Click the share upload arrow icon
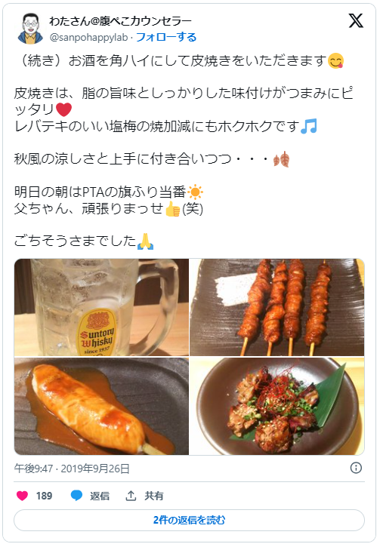The image size is (380, 547). [x=131, y=496]
